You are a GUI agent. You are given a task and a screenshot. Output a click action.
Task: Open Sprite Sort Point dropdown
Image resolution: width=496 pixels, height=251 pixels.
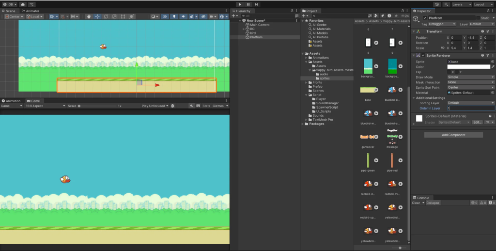click(x=471, y=87)
